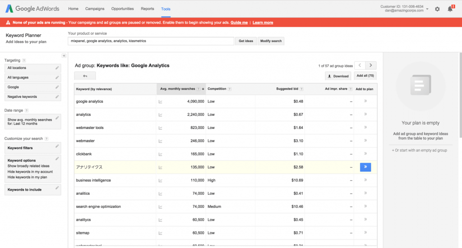
Task: Start with an empty ad group
Action: tap(419, 150)
